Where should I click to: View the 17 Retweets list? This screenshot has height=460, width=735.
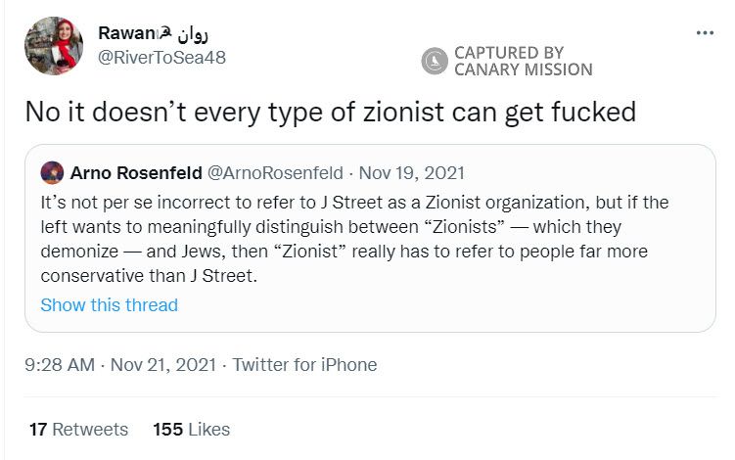[78, 429]
